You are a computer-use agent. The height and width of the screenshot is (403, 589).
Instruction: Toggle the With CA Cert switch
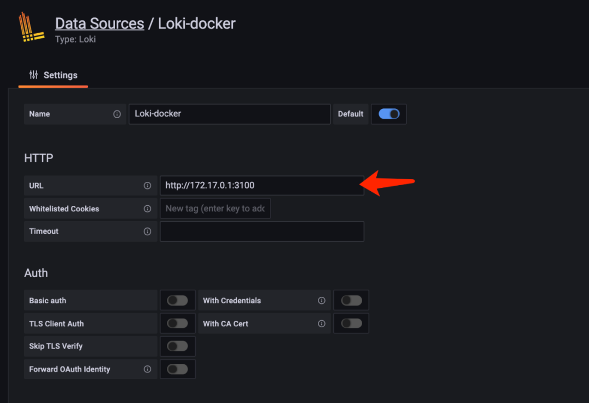(352, 323)
